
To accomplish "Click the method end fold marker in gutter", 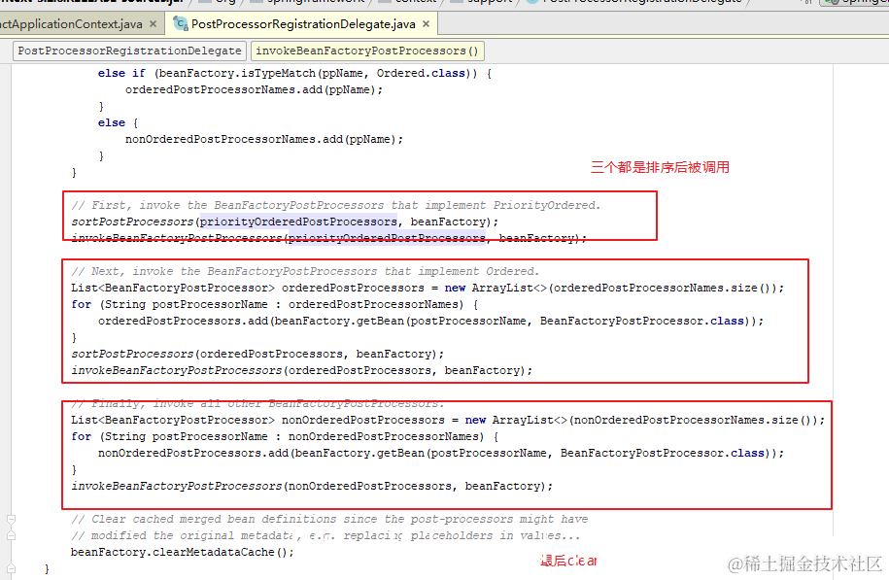I will tap(11, 568).
